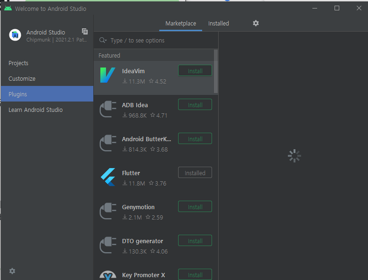The width and height of the screenshot is (368, 280).
Task: Click the Key Promoter X plugin icon
Action: [x=108, y=275]
